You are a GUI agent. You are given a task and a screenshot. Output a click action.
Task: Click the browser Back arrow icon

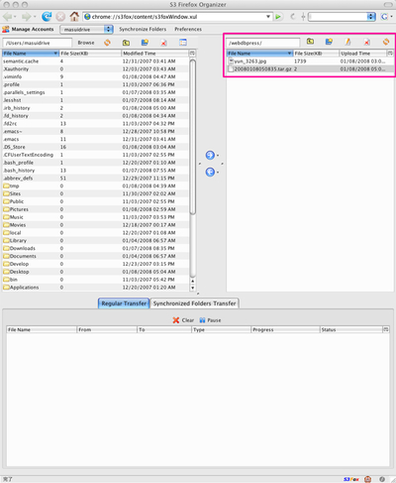pos(7,17)
